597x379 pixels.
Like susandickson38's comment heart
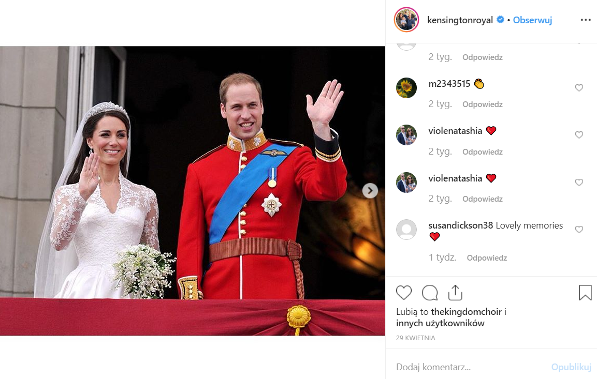click(x=579, y=229)
